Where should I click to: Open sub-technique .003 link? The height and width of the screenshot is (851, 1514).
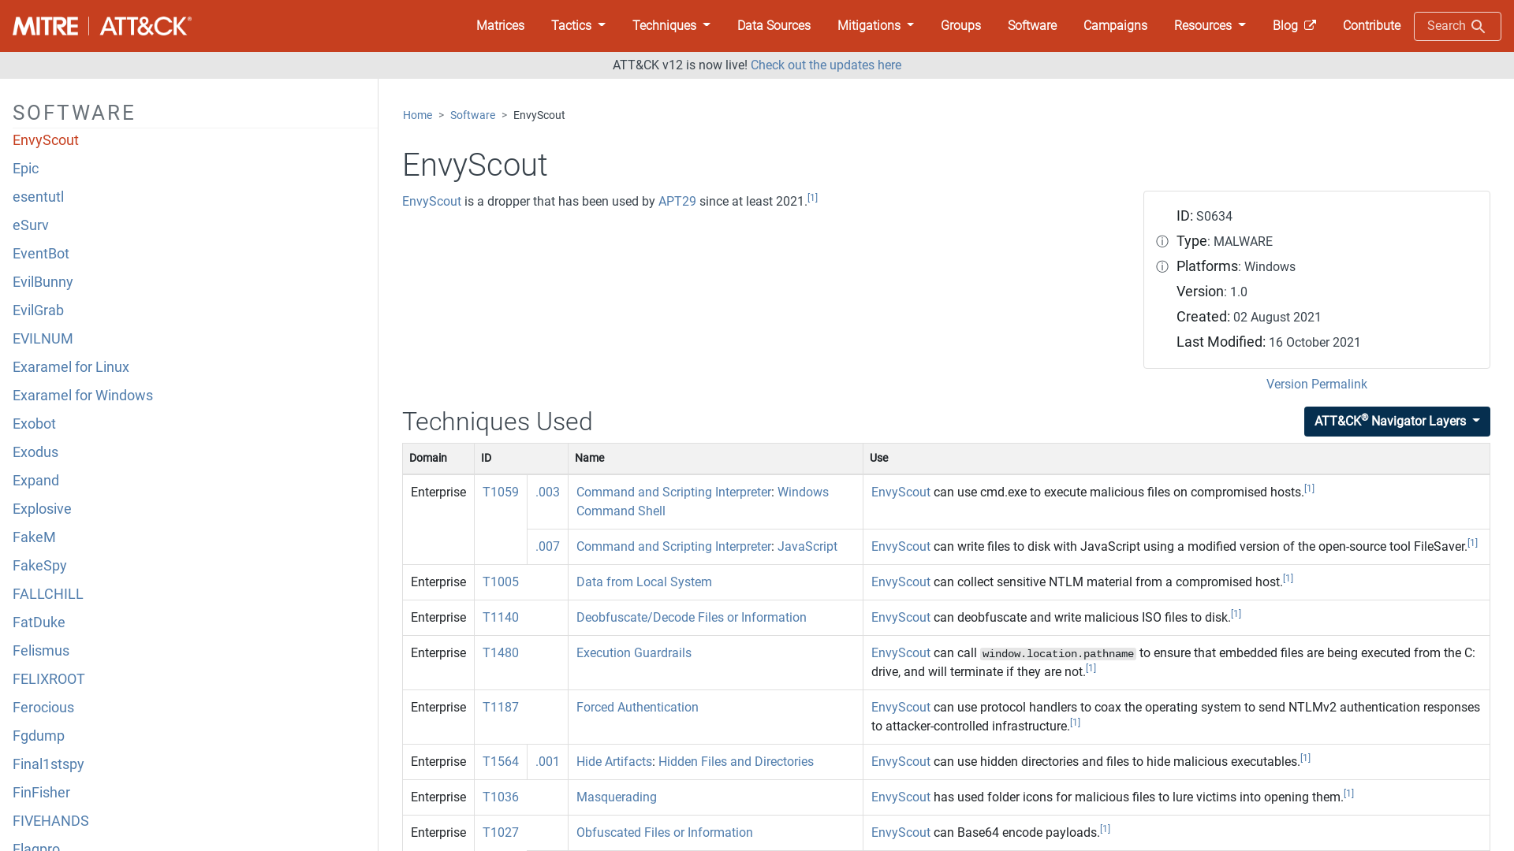[x=547, y=492]
